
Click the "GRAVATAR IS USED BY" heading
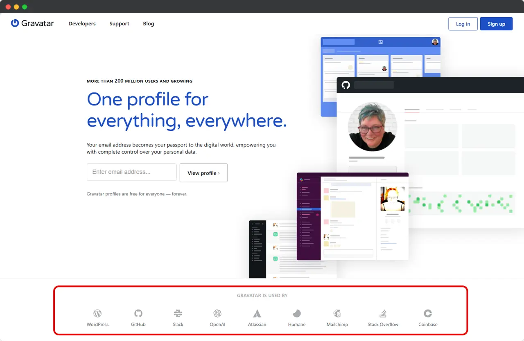[262, 296]
